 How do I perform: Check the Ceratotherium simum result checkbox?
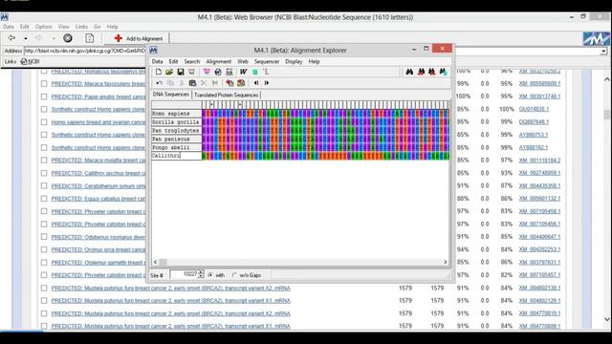click(44, 186)
